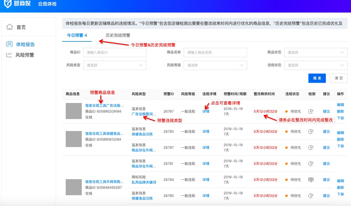The width and height of the screenshot is (351, 206).
Task: Click the first product's gray thumbnail image
Action: (x=74, y=111)
